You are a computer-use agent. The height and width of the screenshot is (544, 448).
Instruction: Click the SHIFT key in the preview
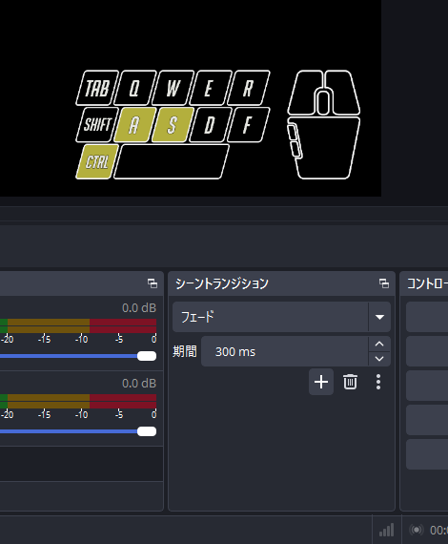click(97, 125)
